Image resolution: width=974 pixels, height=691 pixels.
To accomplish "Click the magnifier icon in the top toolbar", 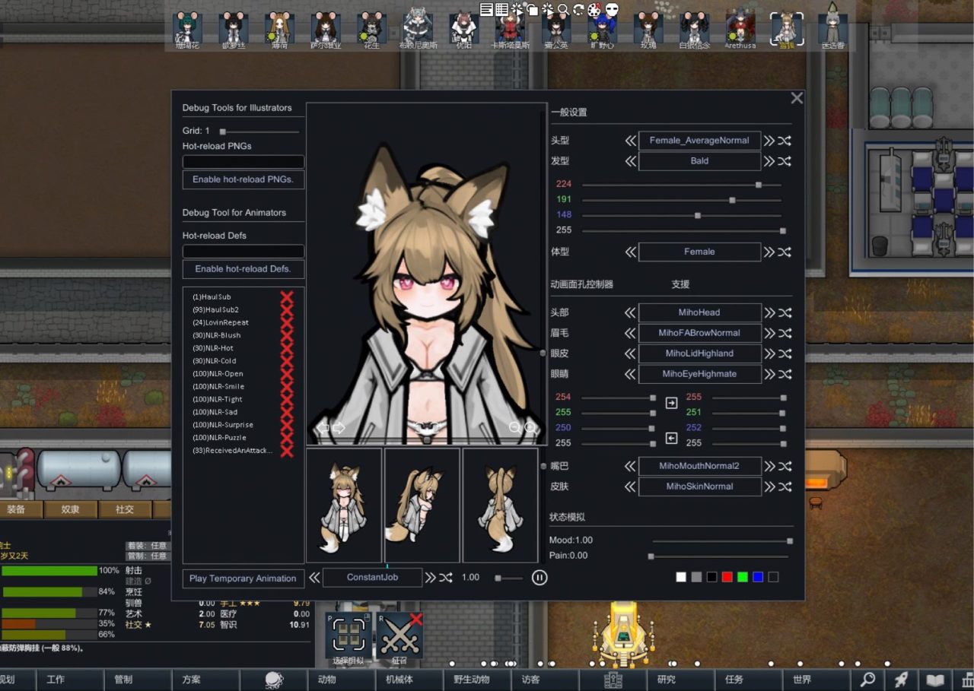I will point(563,10).
